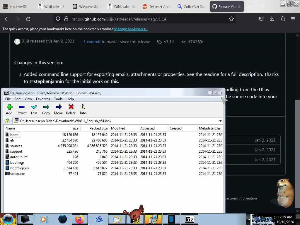Open Dijji author link
This screenshot has width=300, height=225.
tap(25, 41)
